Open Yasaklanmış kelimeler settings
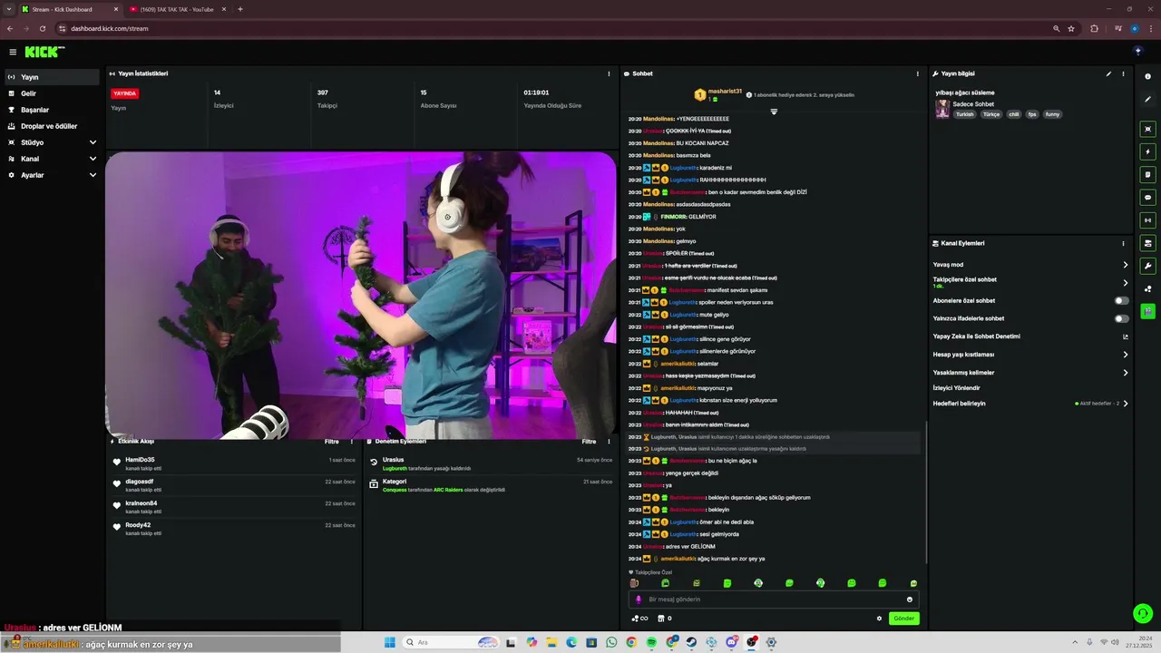Screen dimensions: 1161x653 click(1031, 373)
